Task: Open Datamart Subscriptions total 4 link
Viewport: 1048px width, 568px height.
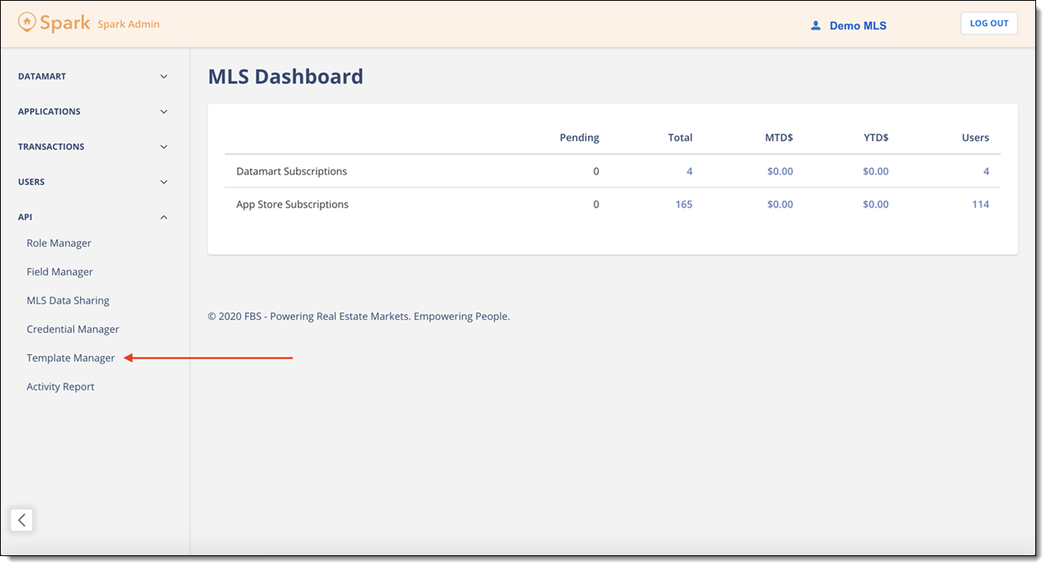Action: (x=689, y=172)
